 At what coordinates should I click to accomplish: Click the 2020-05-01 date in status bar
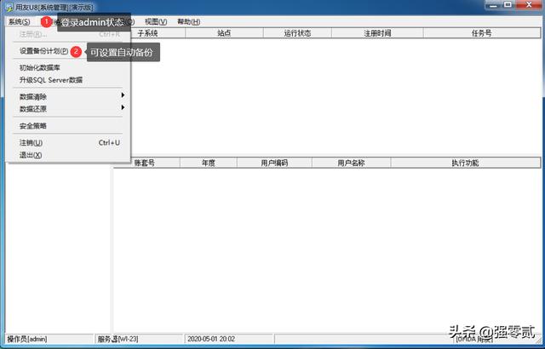(x=229, y=339)
